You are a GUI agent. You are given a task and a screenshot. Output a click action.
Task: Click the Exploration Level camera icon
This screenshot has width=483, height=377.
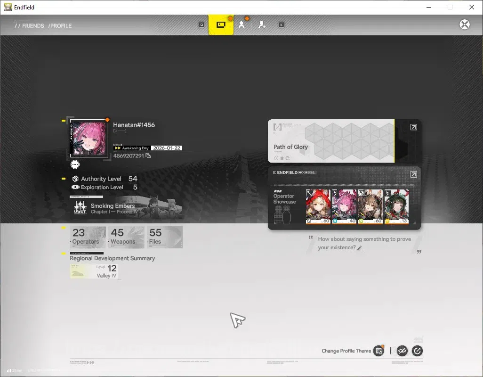(x=75, y=187)
